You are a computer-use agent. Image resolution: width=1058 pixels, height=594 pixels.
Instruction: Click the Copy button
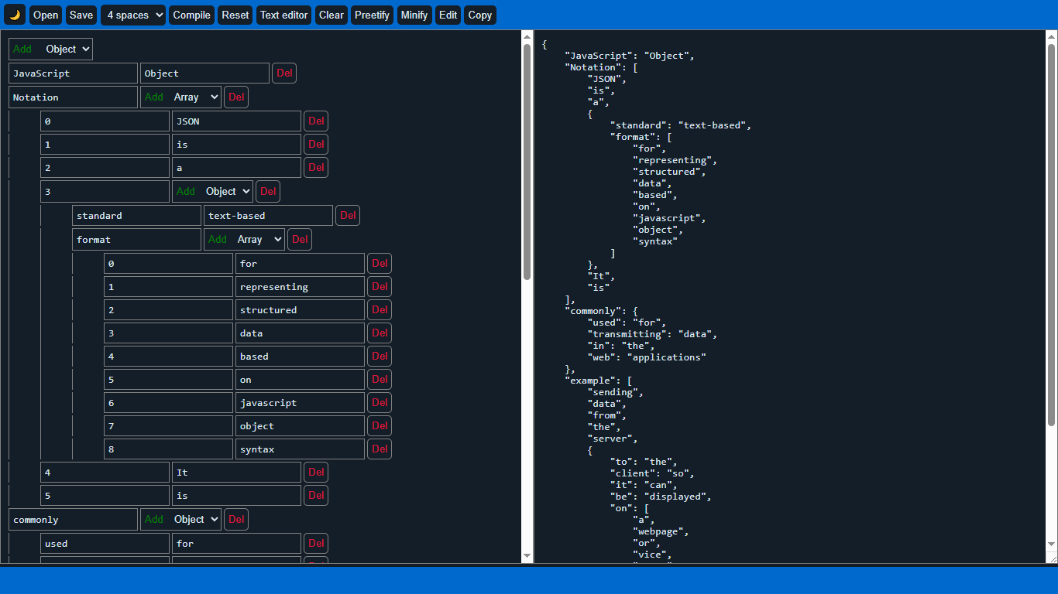pyautogui.click(x=480, y=15)
